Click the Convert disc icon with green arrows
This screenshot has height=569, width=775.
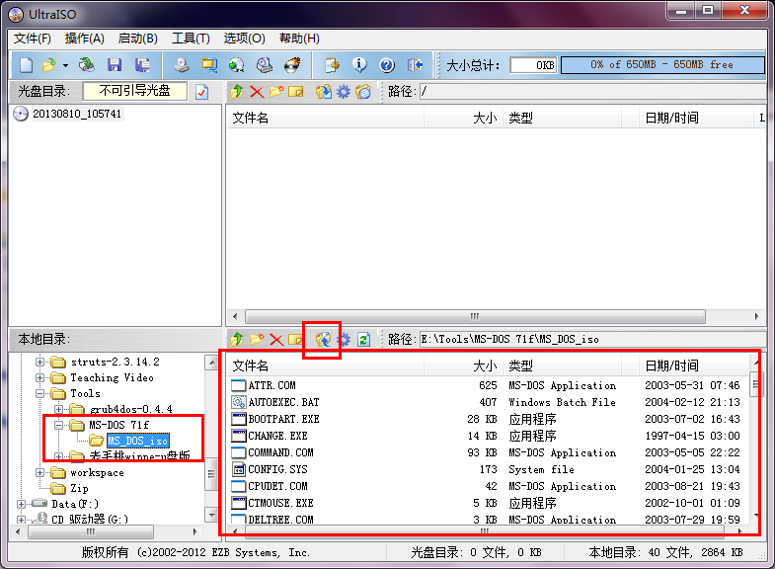(236, 65)
